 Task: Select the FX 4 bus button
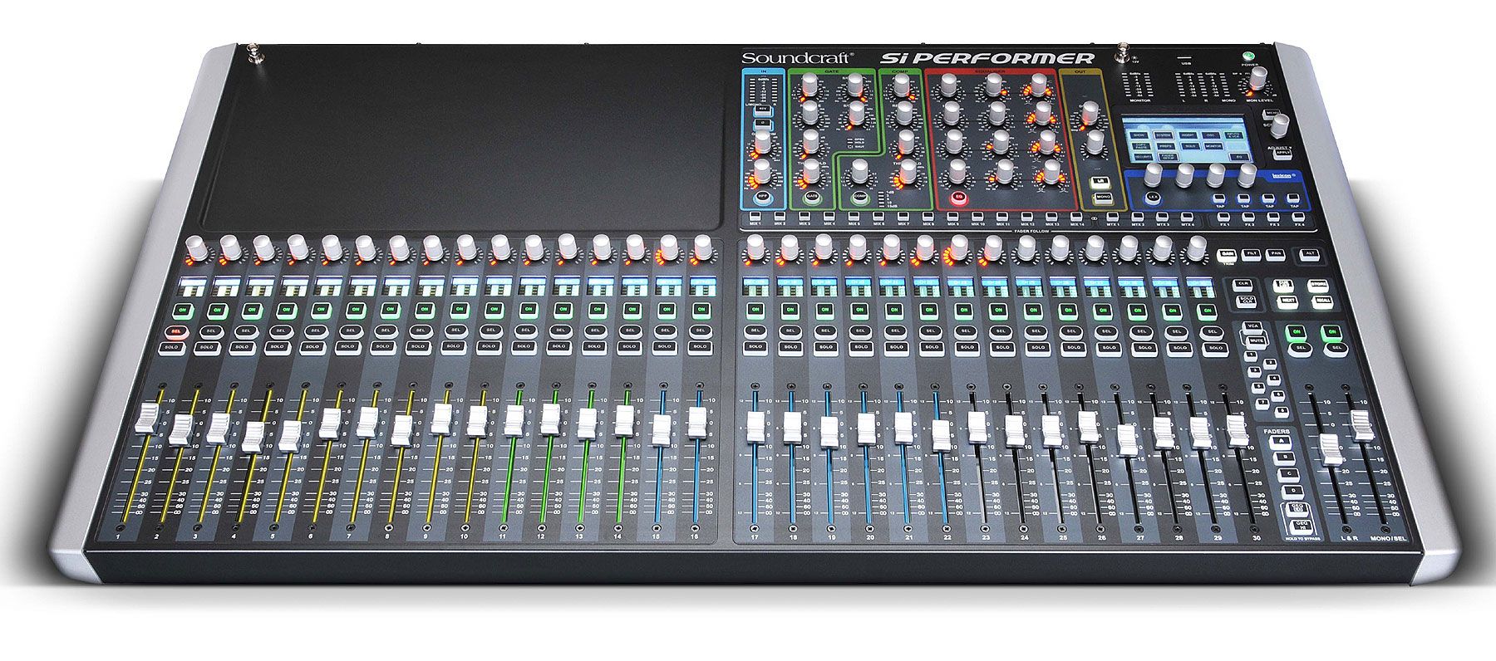(1298, 217)
